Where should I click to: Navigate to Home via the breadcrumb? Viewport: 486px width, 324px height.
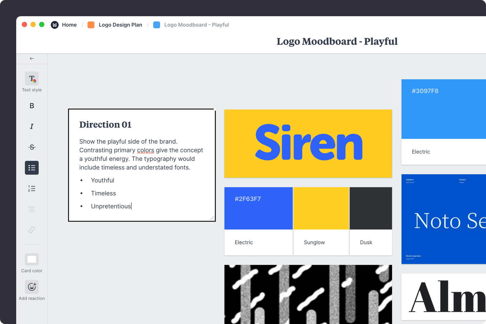pyautogui.click(x=69, y=25)
